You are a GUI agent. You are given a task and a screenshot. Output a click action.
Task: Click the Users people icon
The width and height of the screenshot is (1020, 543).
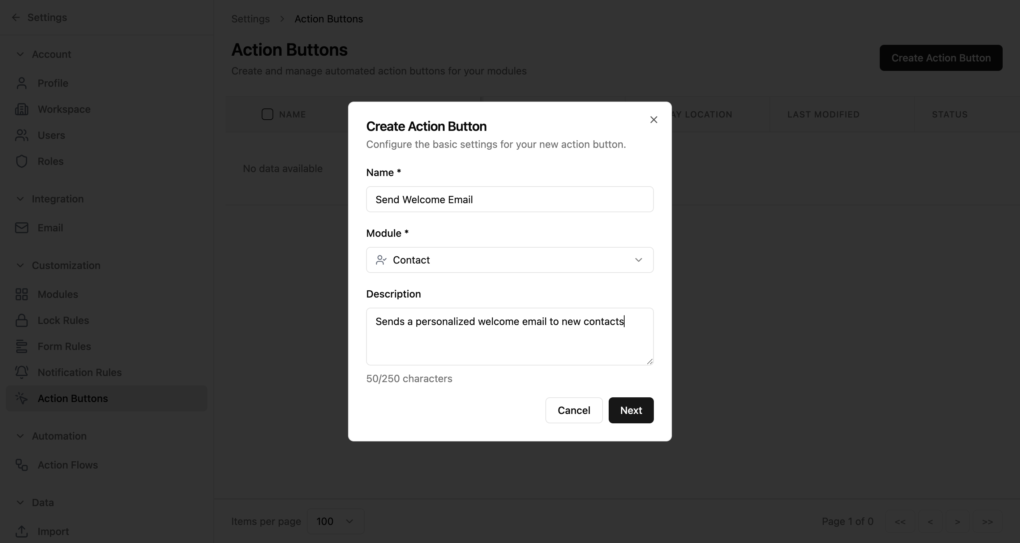pos(22,136)
